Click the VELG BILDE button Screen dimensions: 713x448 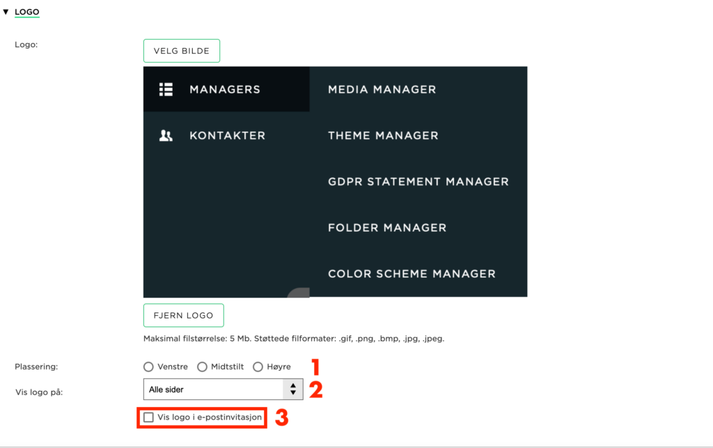click(182, 51)
